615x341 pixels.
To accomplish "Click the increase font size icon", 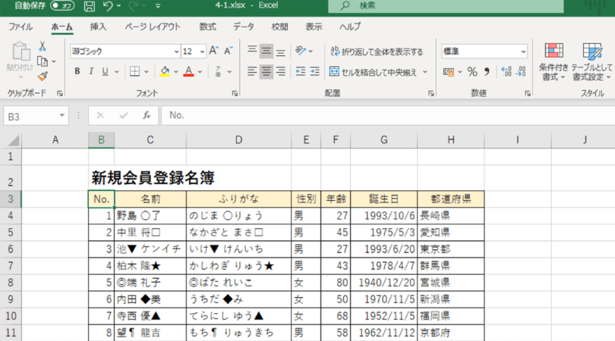I will pyautogui.click(x=213, y=51).
